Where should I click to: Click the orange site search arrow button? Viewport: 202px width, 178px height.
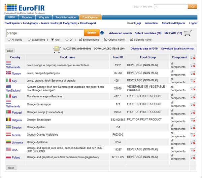tap(193, 6)
